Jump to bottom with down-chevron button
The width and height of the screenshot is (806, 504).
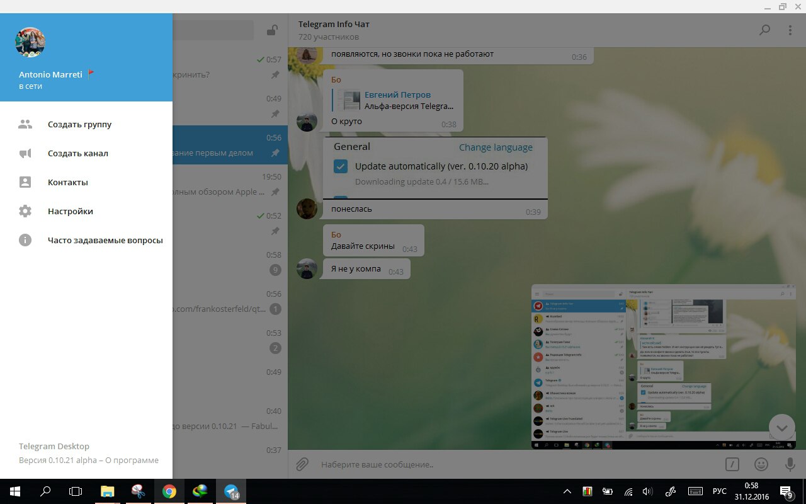coord(781,428)
